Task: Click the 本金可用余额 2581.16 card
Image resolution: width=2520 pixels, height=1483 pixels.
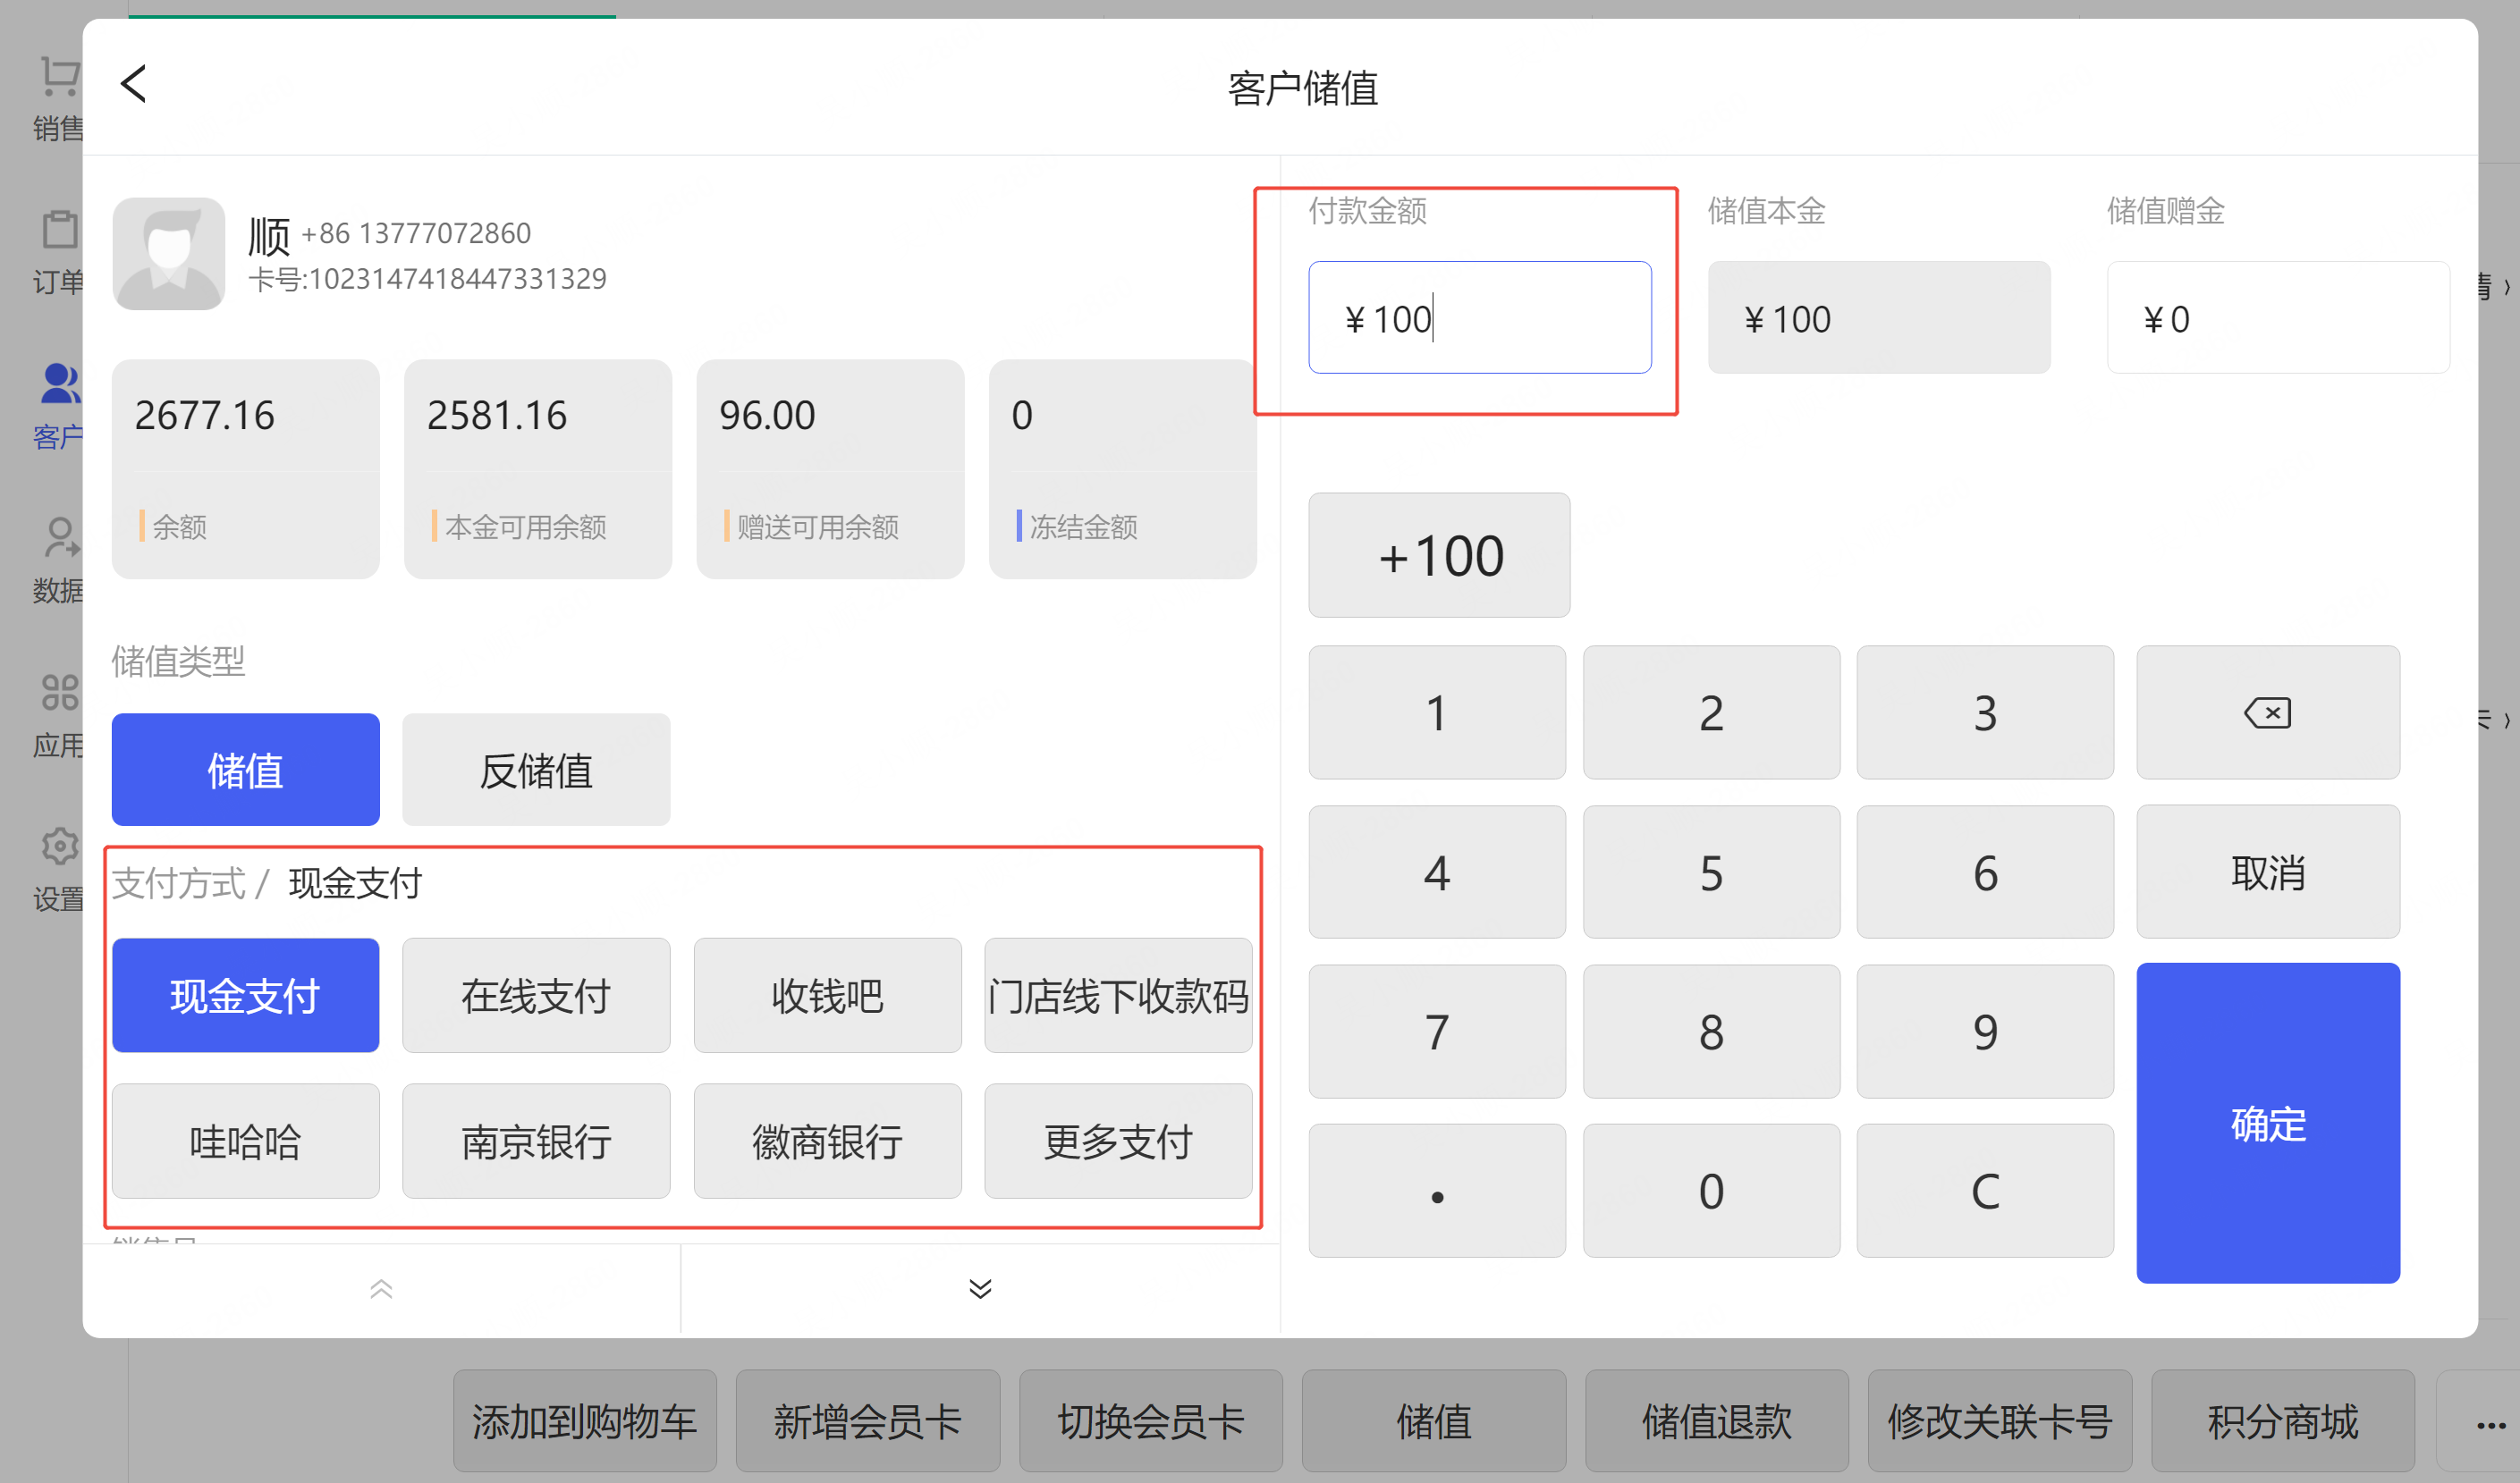Action: pos(537,468)
